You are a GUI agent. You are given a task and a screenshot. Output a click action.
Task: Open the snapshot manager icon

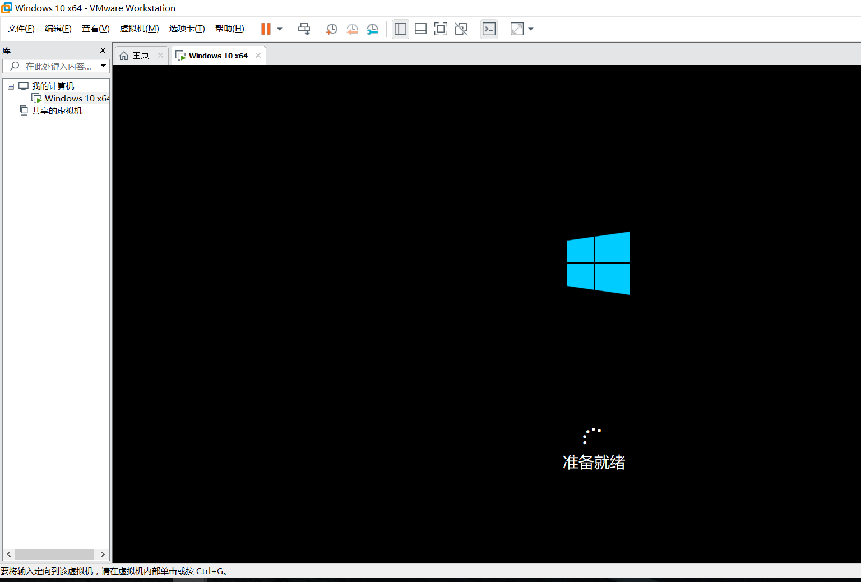click(x=373, y=29)
